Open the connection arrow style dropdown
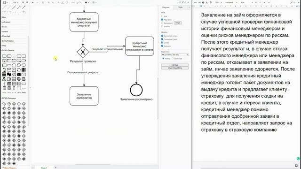This screenshot has height=169, width=301. (x=73, y=2)
